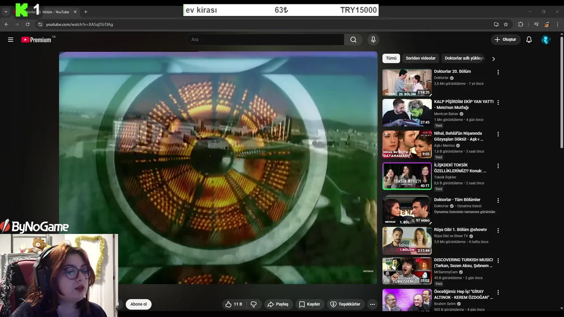Open the Mevtcan Bahav channel link
The width and height of the screenshot is (564, 317).
[x=446, y=114]
